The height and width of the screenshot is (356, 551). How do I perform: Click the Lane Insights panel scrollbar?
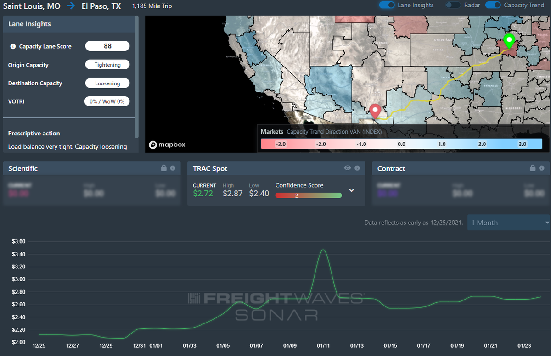click(x=136, y=77)
